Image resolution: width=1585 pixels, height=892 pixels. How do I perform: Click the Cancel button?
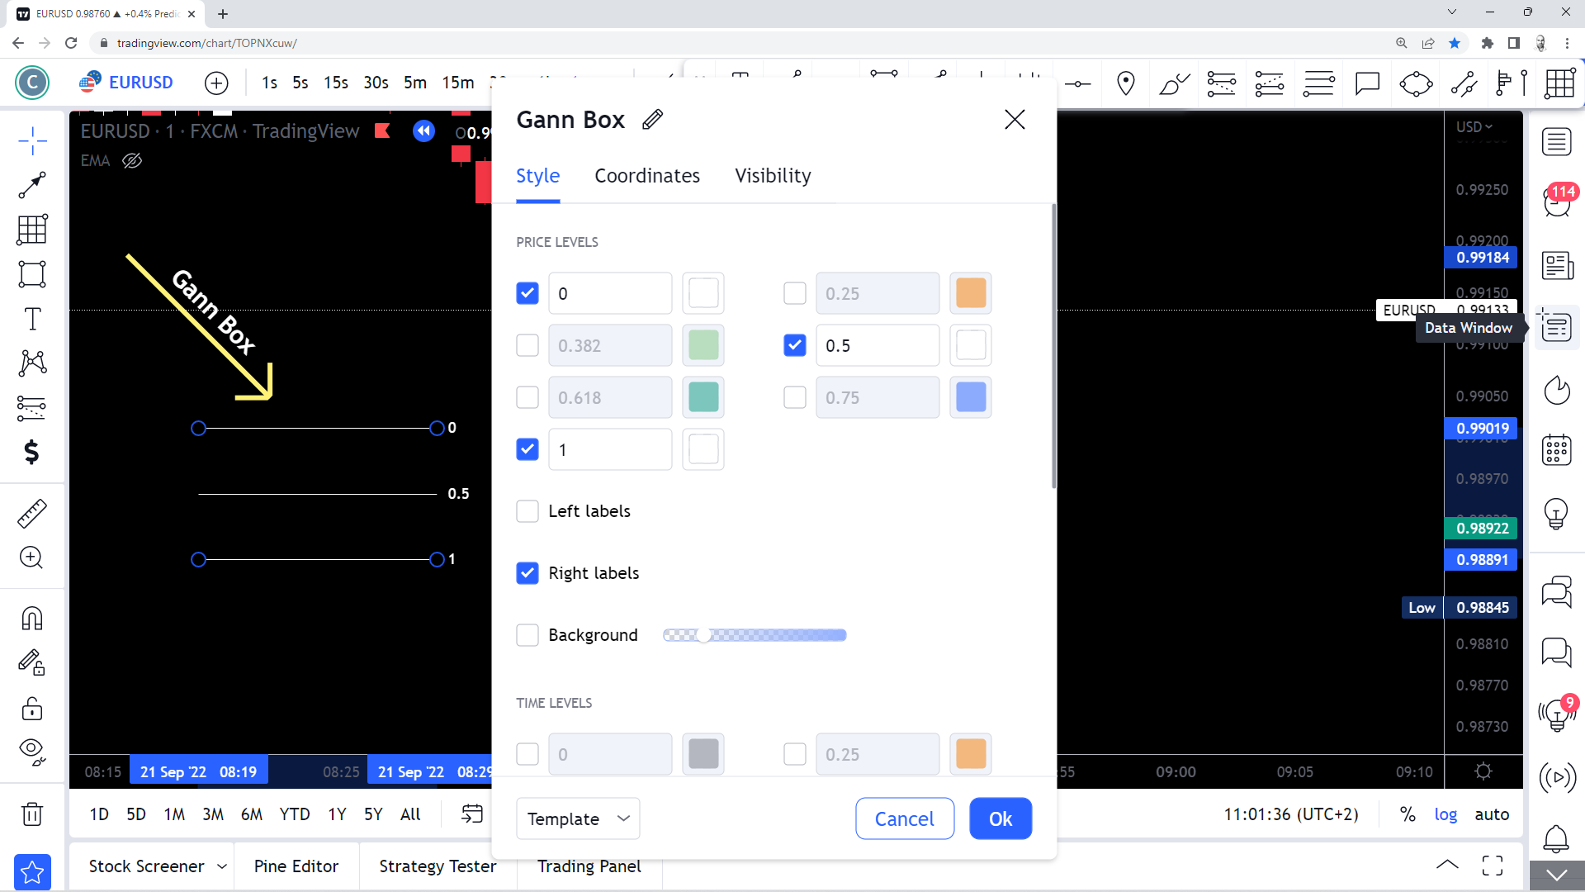coord(905,818)
